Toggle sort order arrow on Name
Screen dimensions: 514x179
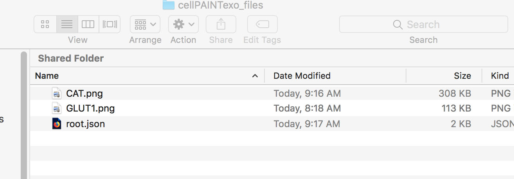(x=255, y=76)
